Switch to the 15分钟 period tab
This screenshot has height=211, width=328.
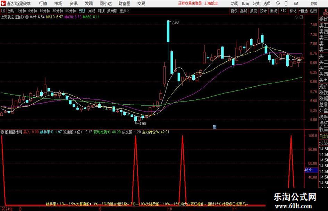(x=44, y=11)
